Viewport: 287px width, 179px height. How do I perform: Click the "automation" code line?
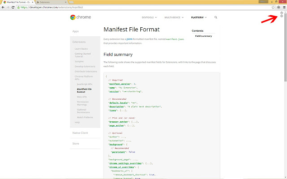[x=120, y=141]
